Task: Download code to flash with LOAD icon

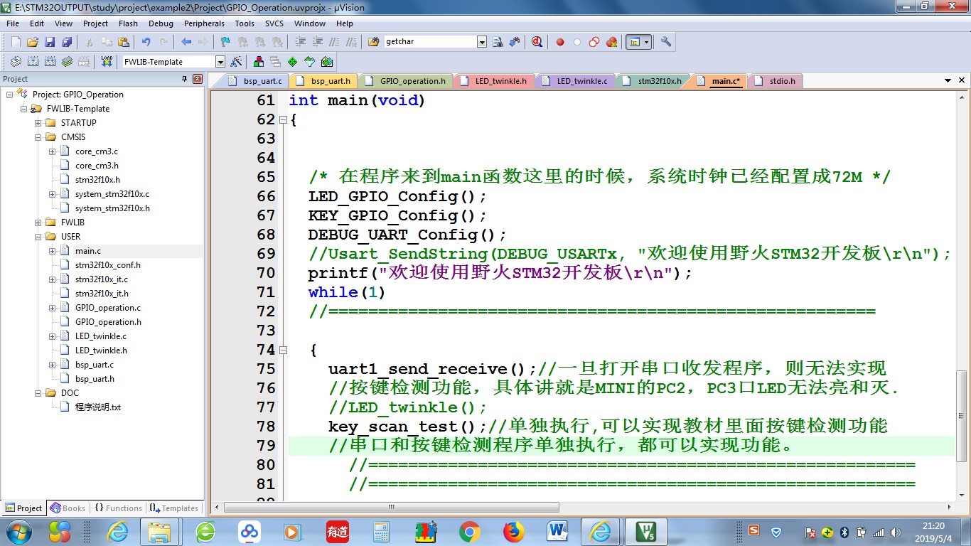Action: (105, 61)
